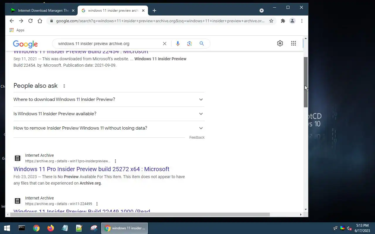The width and height of the screenshot is (375, 234).
Task: Start voice search with microphone icon
Action: [178, 44]
